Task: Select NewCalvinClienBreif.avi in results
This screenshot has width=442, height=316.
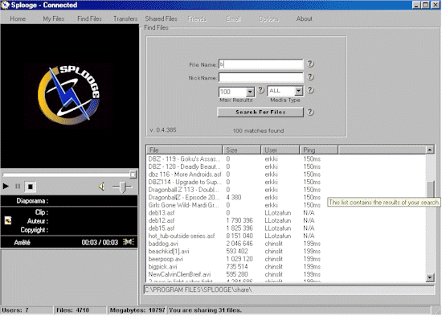Action: pos(179,274)
